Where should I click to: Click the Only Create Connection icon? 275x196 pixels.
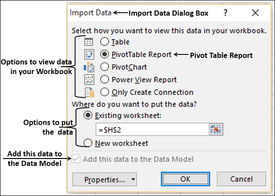88,92
